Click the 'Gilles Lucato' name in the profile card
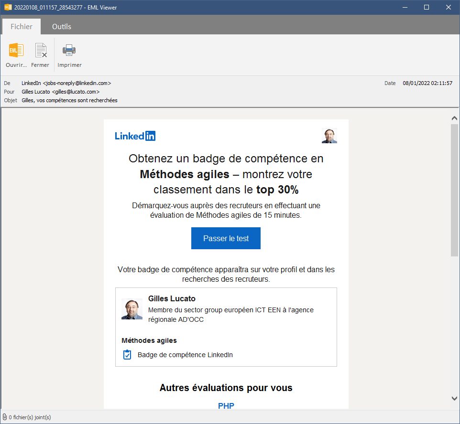This screenshot has width=460, height=424. tap(172, 298)
